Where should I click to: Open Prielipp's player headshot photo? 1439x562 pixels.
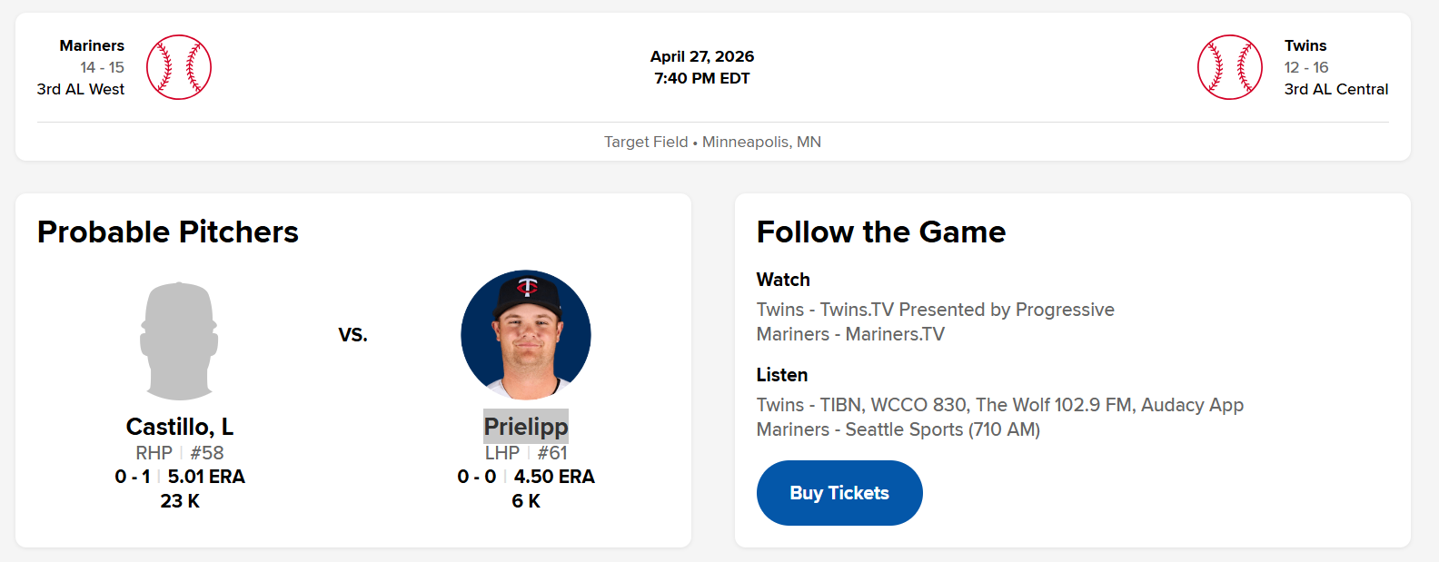pos(526,335)
